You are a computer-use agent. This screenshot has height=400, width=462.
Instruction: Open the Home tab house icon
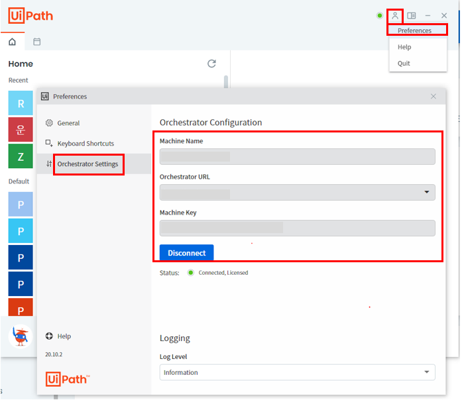(x=12, y=42)
